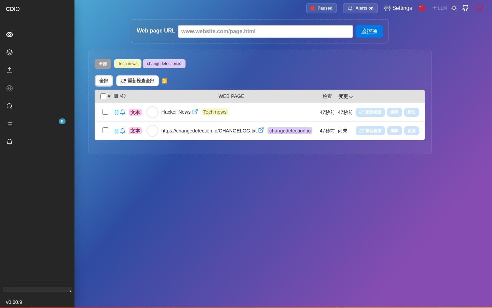Sort by the 检查 column header
The width and height of the screenshot is (492, 308).
(327, 97)
